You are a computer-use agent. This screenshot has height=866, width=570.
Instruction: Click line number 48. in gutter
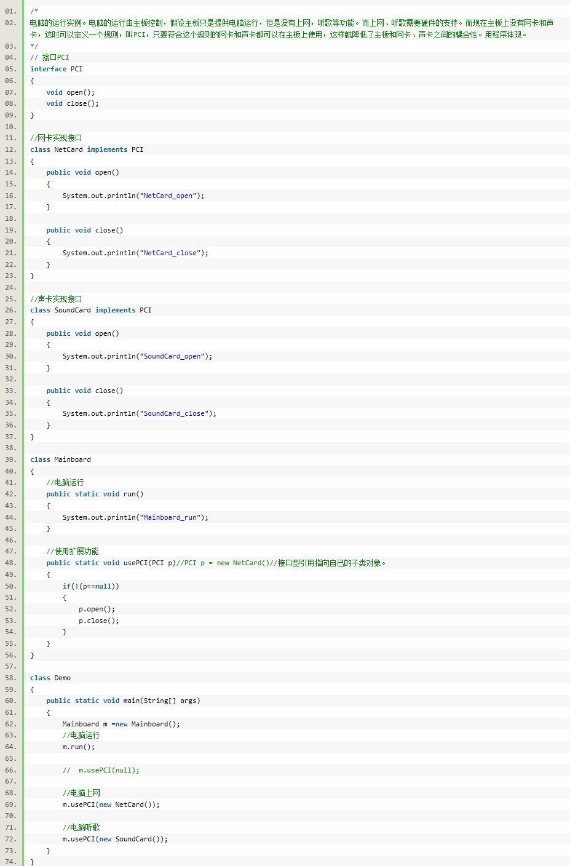pyautogui.click(x=10, y=563)
